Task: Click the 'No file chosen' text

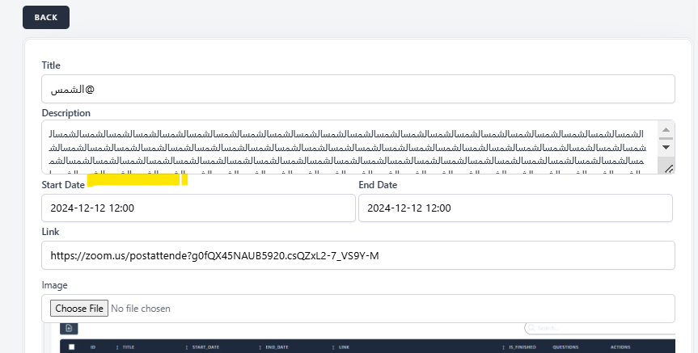Action: point(141,309)
